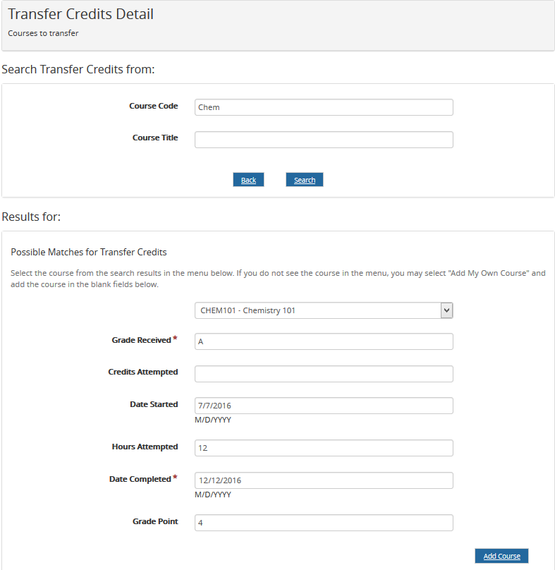The image size is (555, 570).
Task: Click the empty Credits Attempted field
Action: [323, 373]
